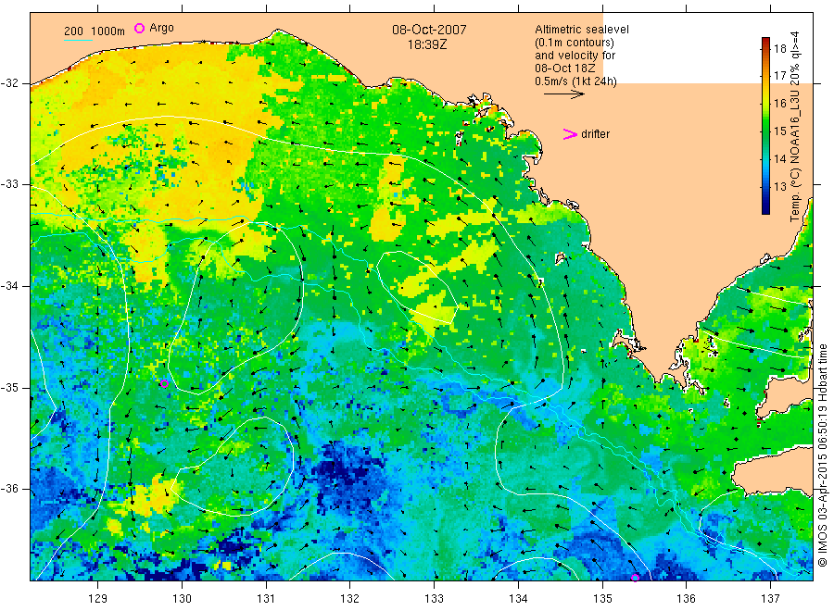Viewport: 834px width, 611px height.
Task: Click the color bar tick label 13
Action: click(779, 186)
